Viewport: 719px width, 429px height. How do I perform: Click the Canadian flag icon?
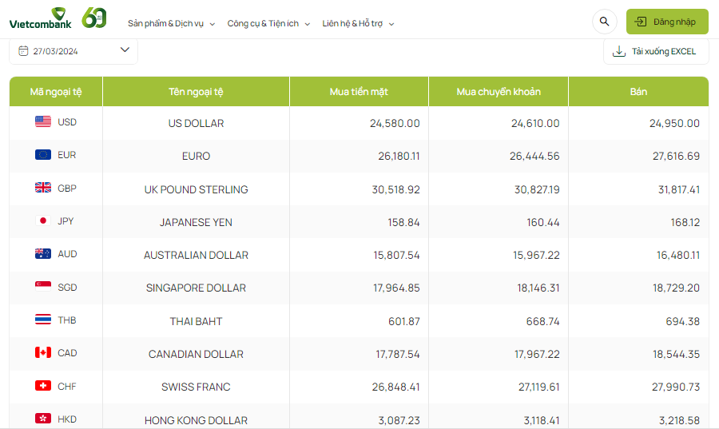point(43,352)
